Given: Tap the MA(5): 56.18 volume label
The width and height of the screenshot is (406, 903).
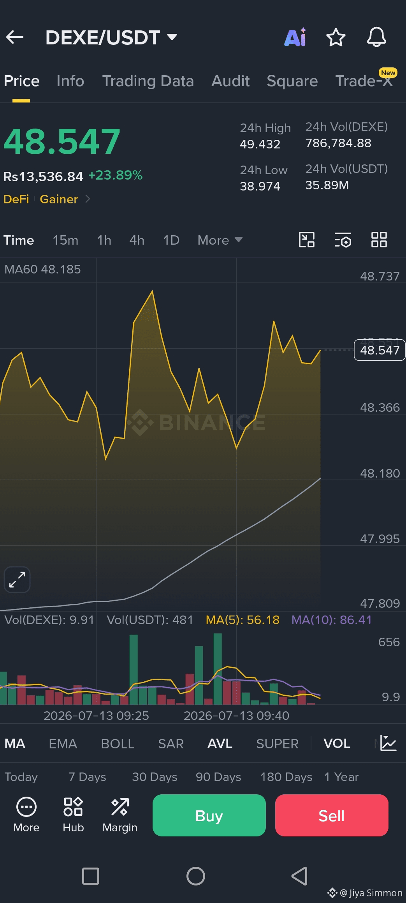Looking at the screenshot, I should [x=243, y=620].
